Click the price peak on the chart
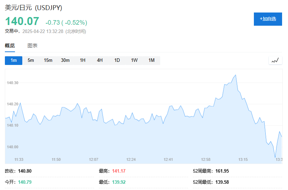Screen dimensions: 288x190 [x=236, y=75]
